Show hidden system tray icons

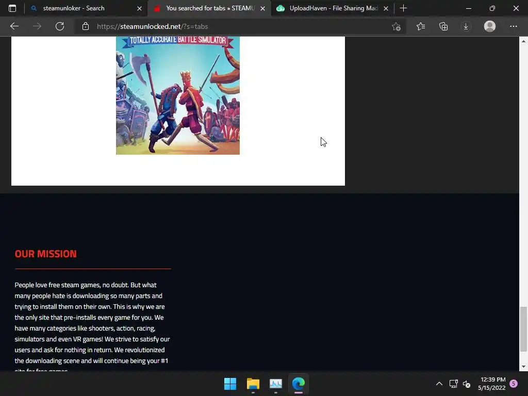pyautogui.click(x=439, y=384)
